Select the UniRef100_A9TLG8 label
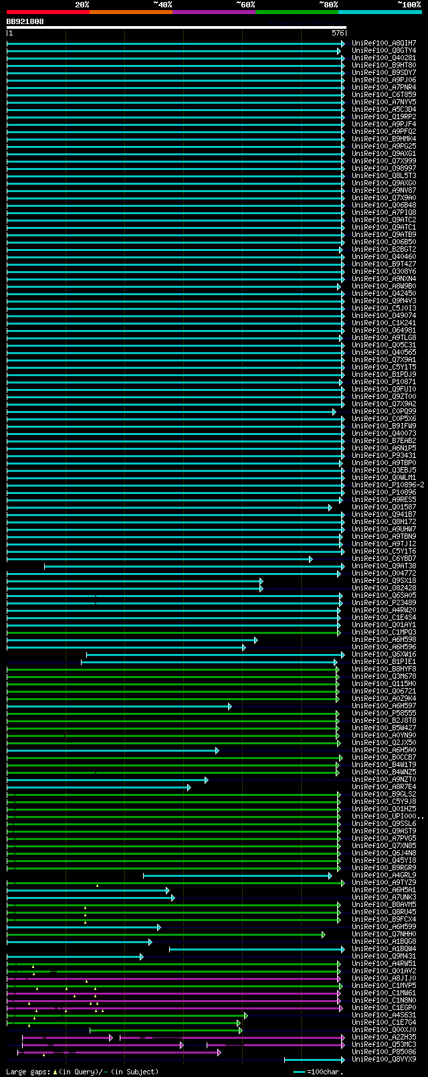This screenshot has height=1077, width=428. pyautogui.click(x=384, y=337)
